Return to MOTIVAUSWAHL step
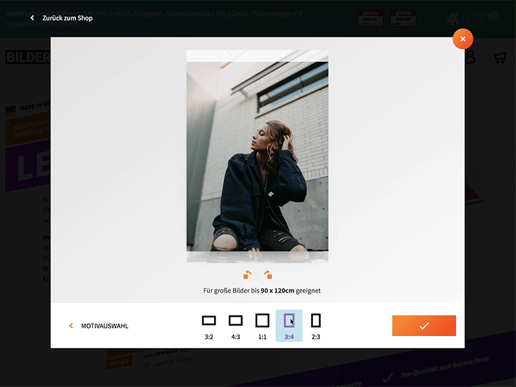516x387 pixels. click(103, 326)
